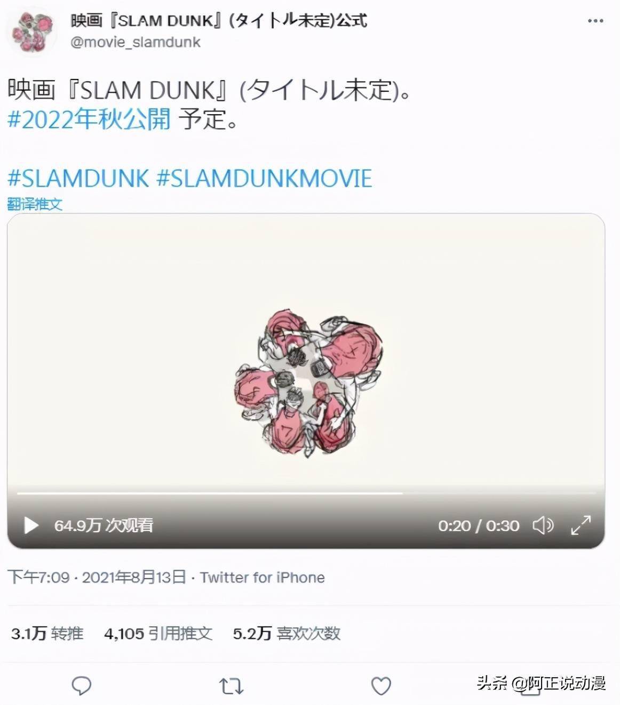The image size is (620, 705).
Task: Mute the video with the speaker icon
Action: tap(543, 525)
